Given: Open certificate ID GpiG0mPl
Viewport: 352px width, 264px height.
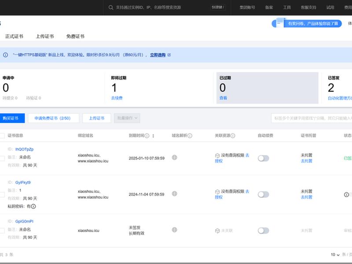Looking at the screenshot, I should pyautogui.click(x=24, y=221).
